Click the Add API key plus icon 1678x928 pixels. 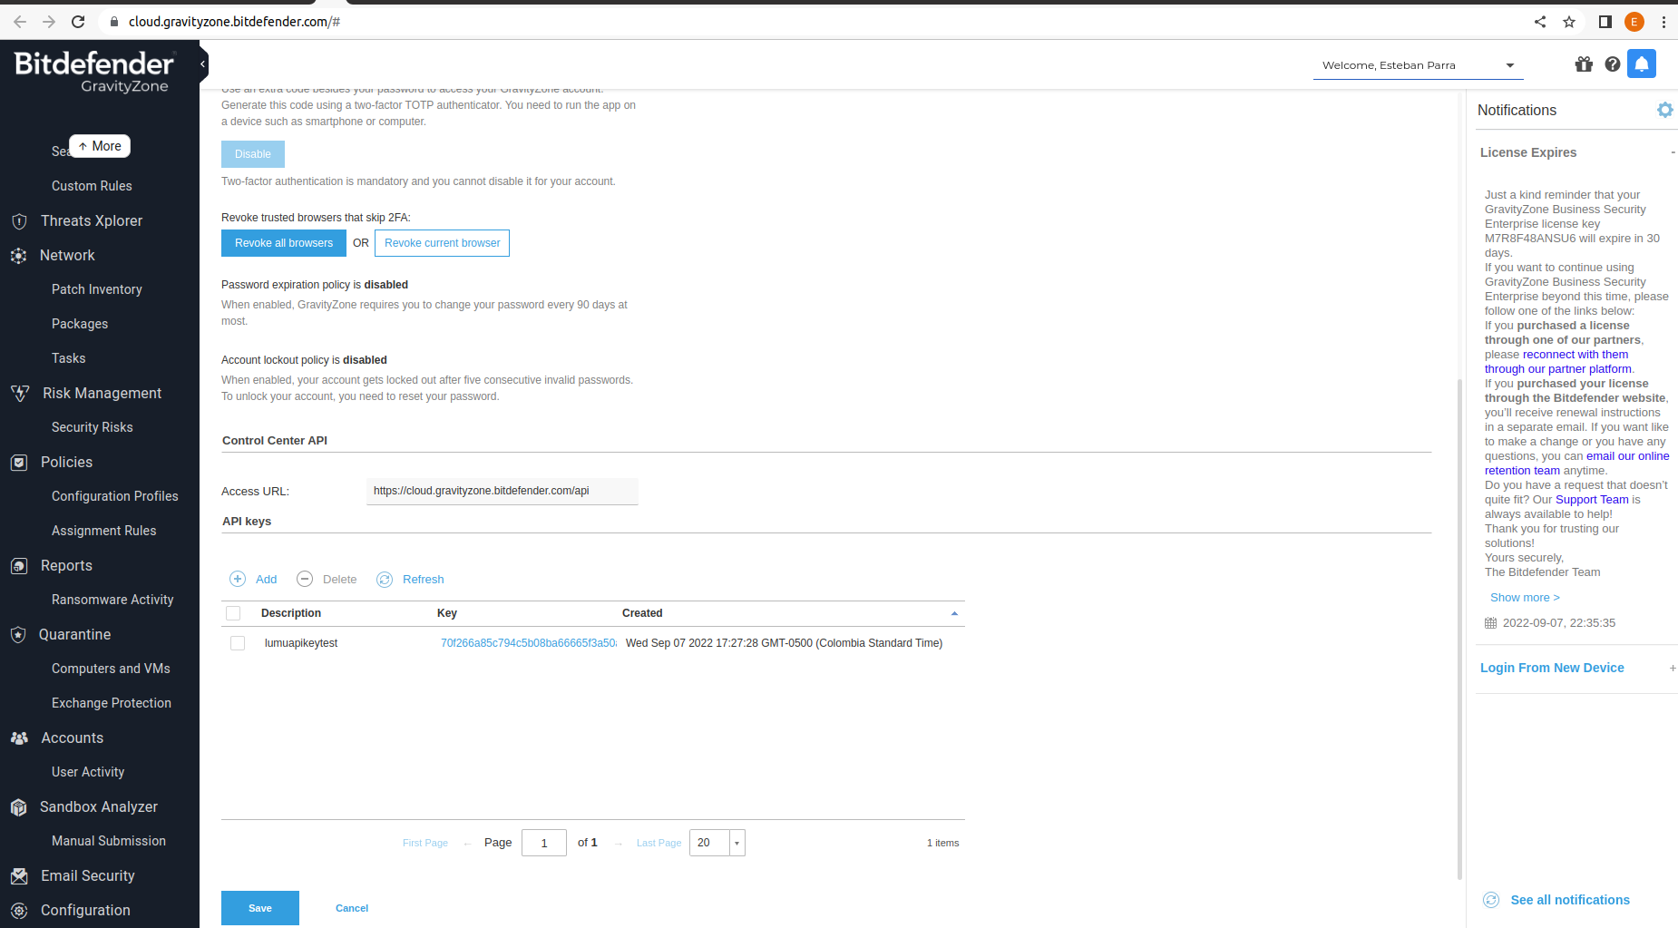238,579
